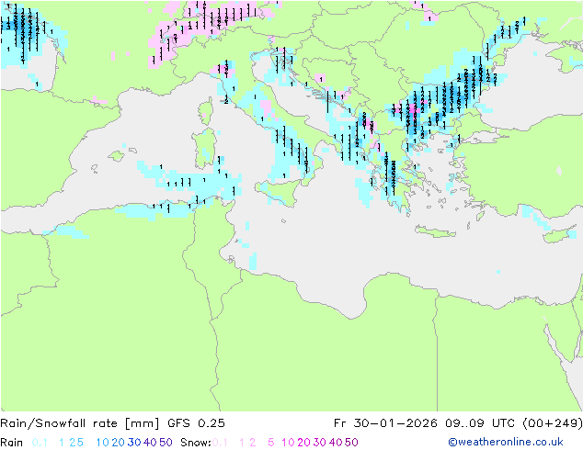This screenshot has height=450, width=583.
Task: Click the '09..09 UTC' time text
Action: 480,423
